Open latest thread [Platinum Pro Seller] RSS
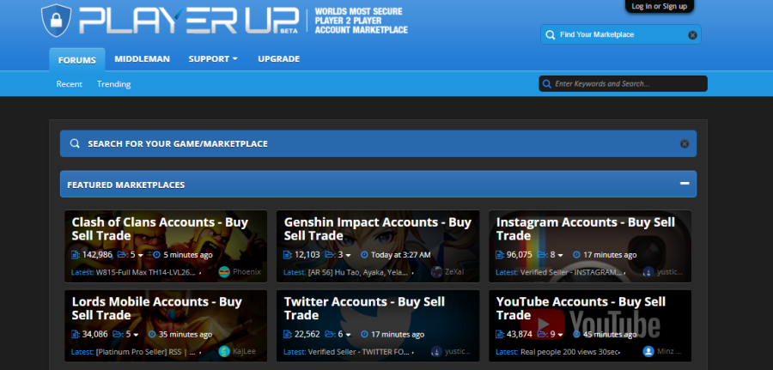773x370 pixels. 145,352
